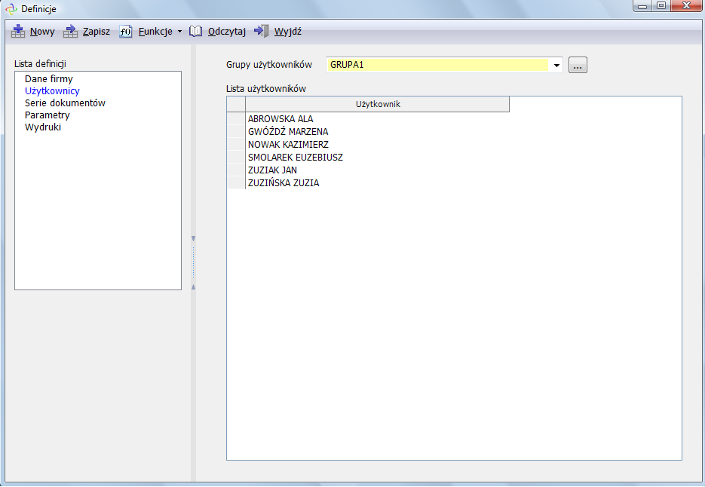Open the Funkcje menu label
Screen dimensions: 705x487
pyautogui.click(x=155, y=32)
